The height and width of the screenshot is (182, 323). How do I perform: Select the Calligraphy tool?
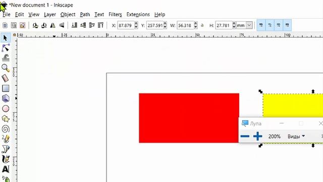pyautogui.click(x=6, y=159)
